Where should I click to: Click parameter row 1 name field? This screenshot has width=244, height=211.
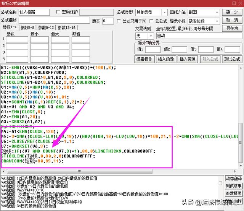[17, 40]
